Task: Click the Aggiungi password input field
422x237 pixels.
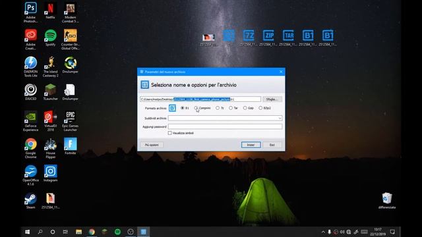Action: 225,126
